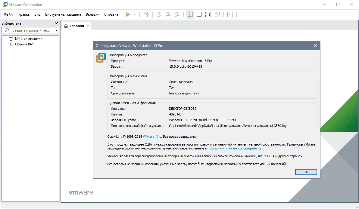Screen dimensions: 359x209
Task: Open the vmware.com/go/patents link
Action: (234, 148)
